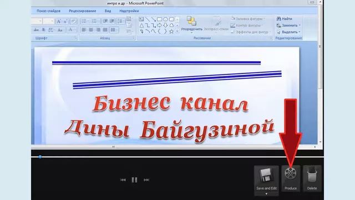Click the decrease indent icon
Image resolution: width=355 pixels, height=200 pixels.
pyautogui.click(x=105, y=21)
